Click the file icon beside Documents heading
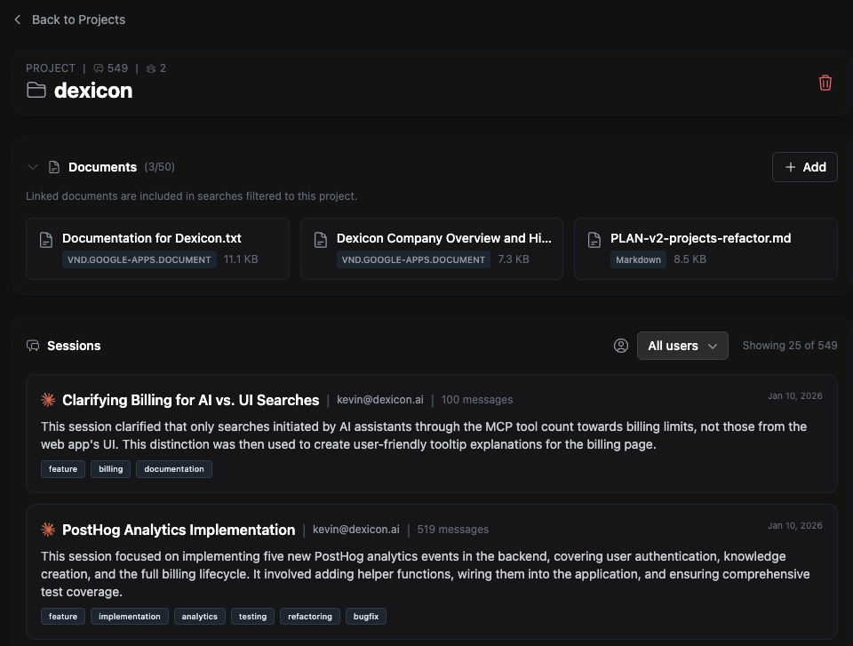853x646 pixels. point(54,167)
